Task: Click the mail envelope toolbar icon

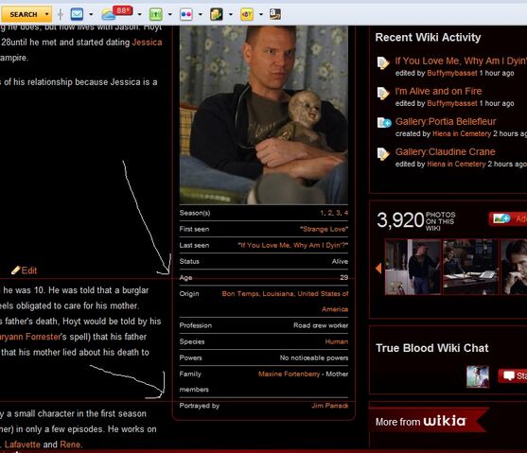Action: point(77,14)
